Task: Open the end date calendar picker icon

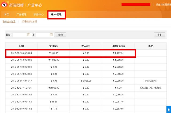Action: (51, 35)
